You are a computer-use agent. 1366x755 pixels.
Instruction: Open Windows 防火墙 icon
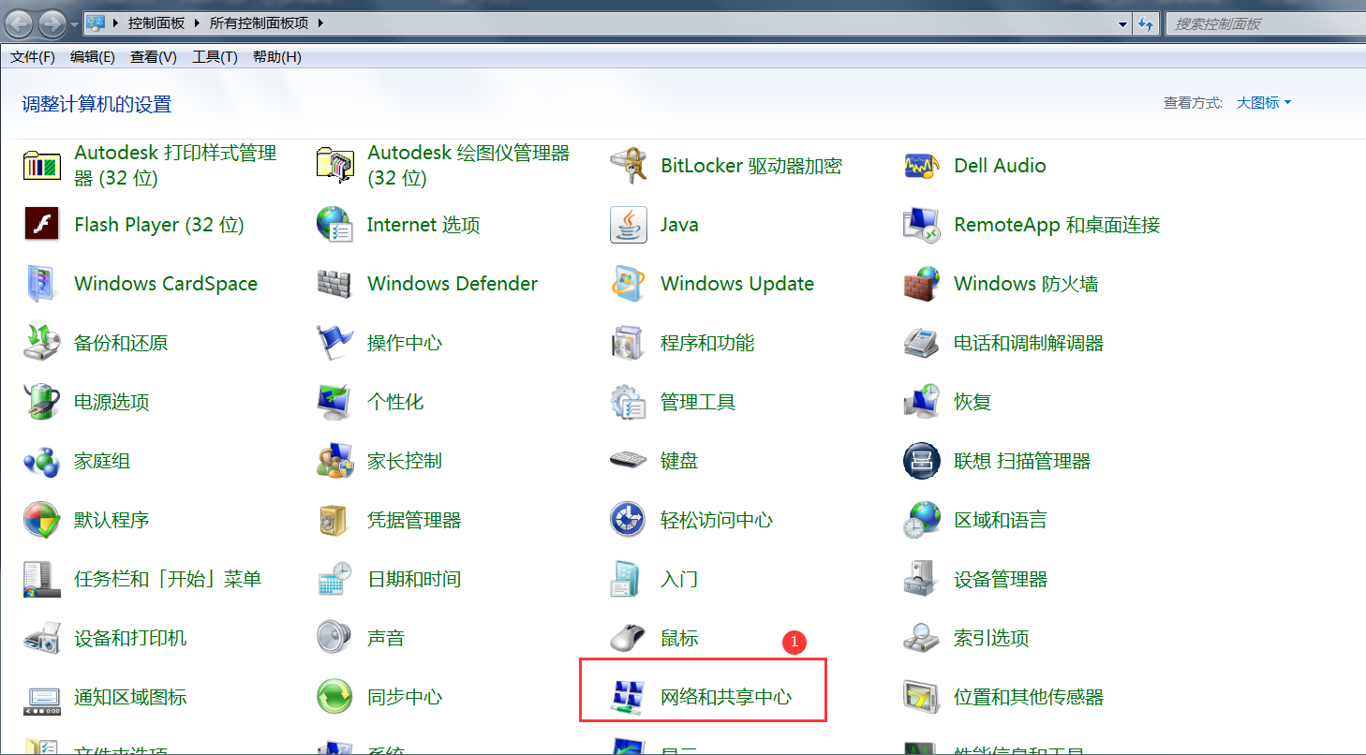pyautogui.click(x=921, y=284)
